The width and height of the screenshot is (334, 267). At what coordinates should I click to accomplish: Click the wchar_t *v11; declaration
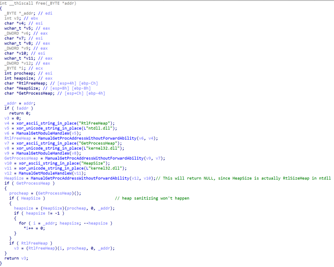point(20,58)
